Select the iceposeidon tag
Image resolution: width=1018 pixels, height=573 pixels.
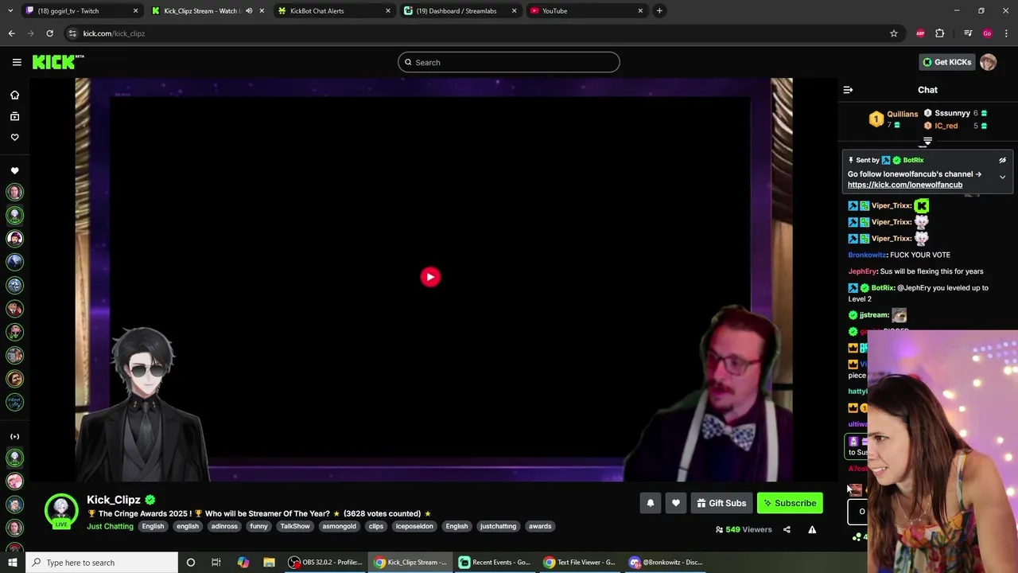414,526
